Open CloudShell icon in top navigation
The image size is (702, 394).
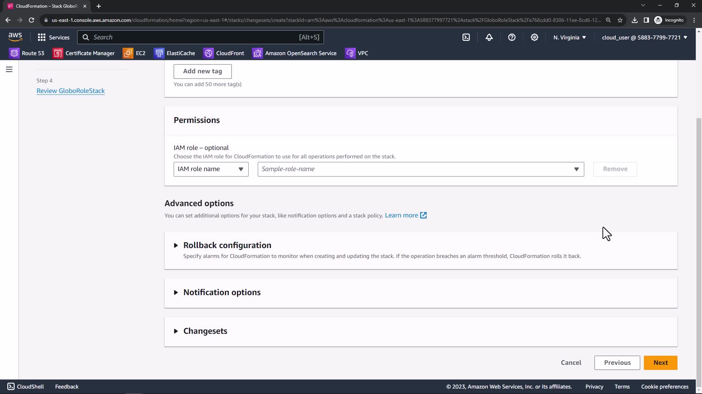point(466,37)
